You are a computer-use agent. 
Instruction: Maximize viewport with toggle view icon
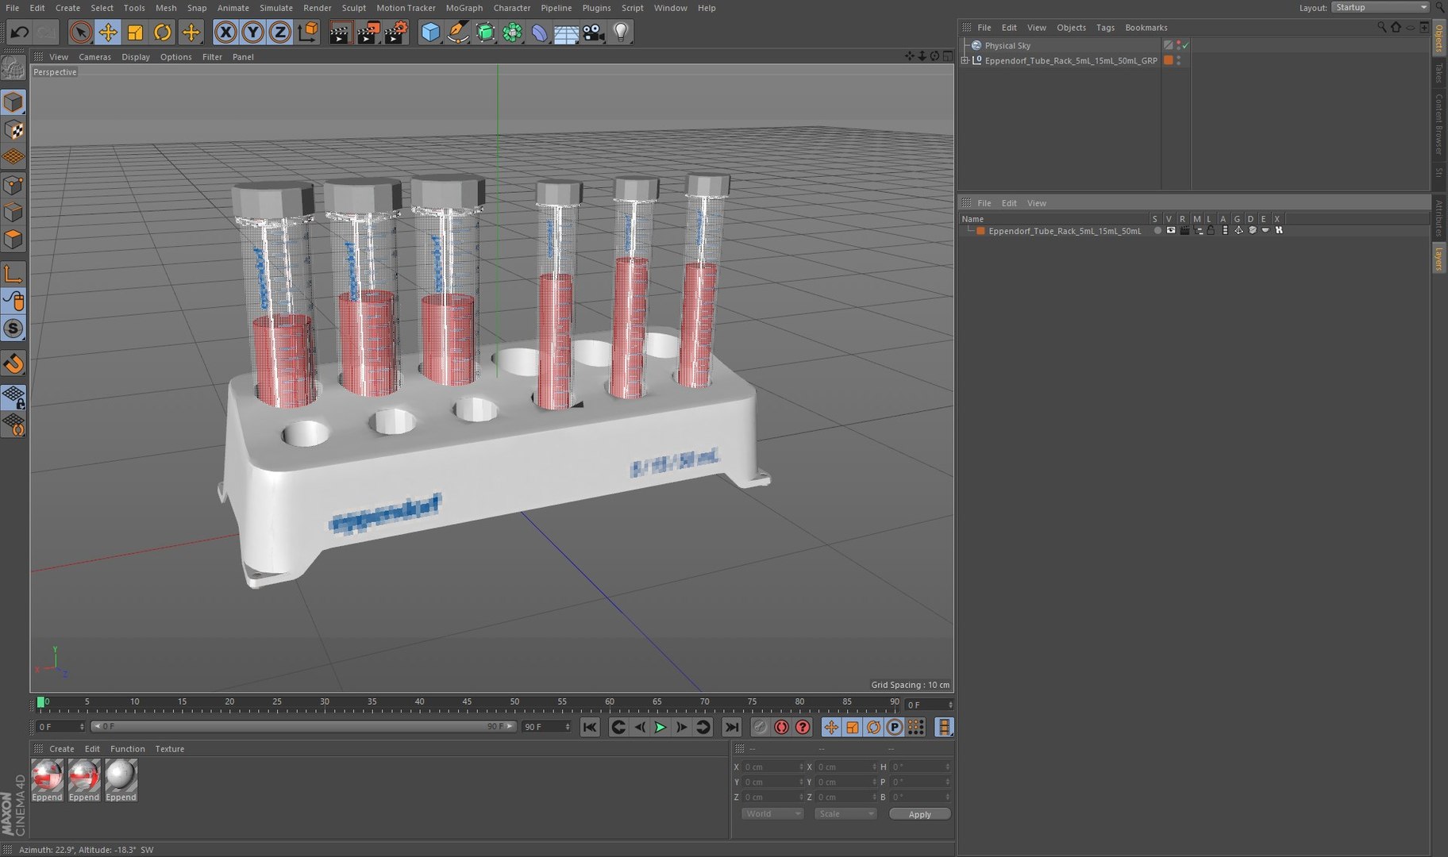tap(948, 56)
